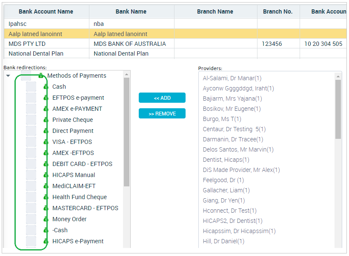Select provider Centaur, Dr Testing 5(1)
This screenshot has width=349, height=256.
[234, 129]
